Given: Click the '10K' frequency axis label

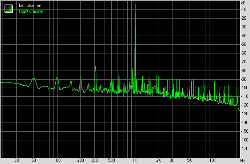Looking at the screenshot, I should [x=213, y=160].
